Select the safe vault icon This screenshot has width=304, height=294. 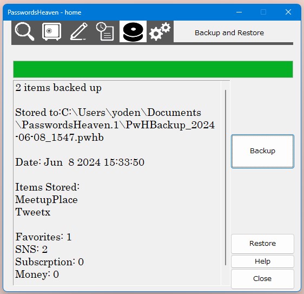[x=51, y=31]
